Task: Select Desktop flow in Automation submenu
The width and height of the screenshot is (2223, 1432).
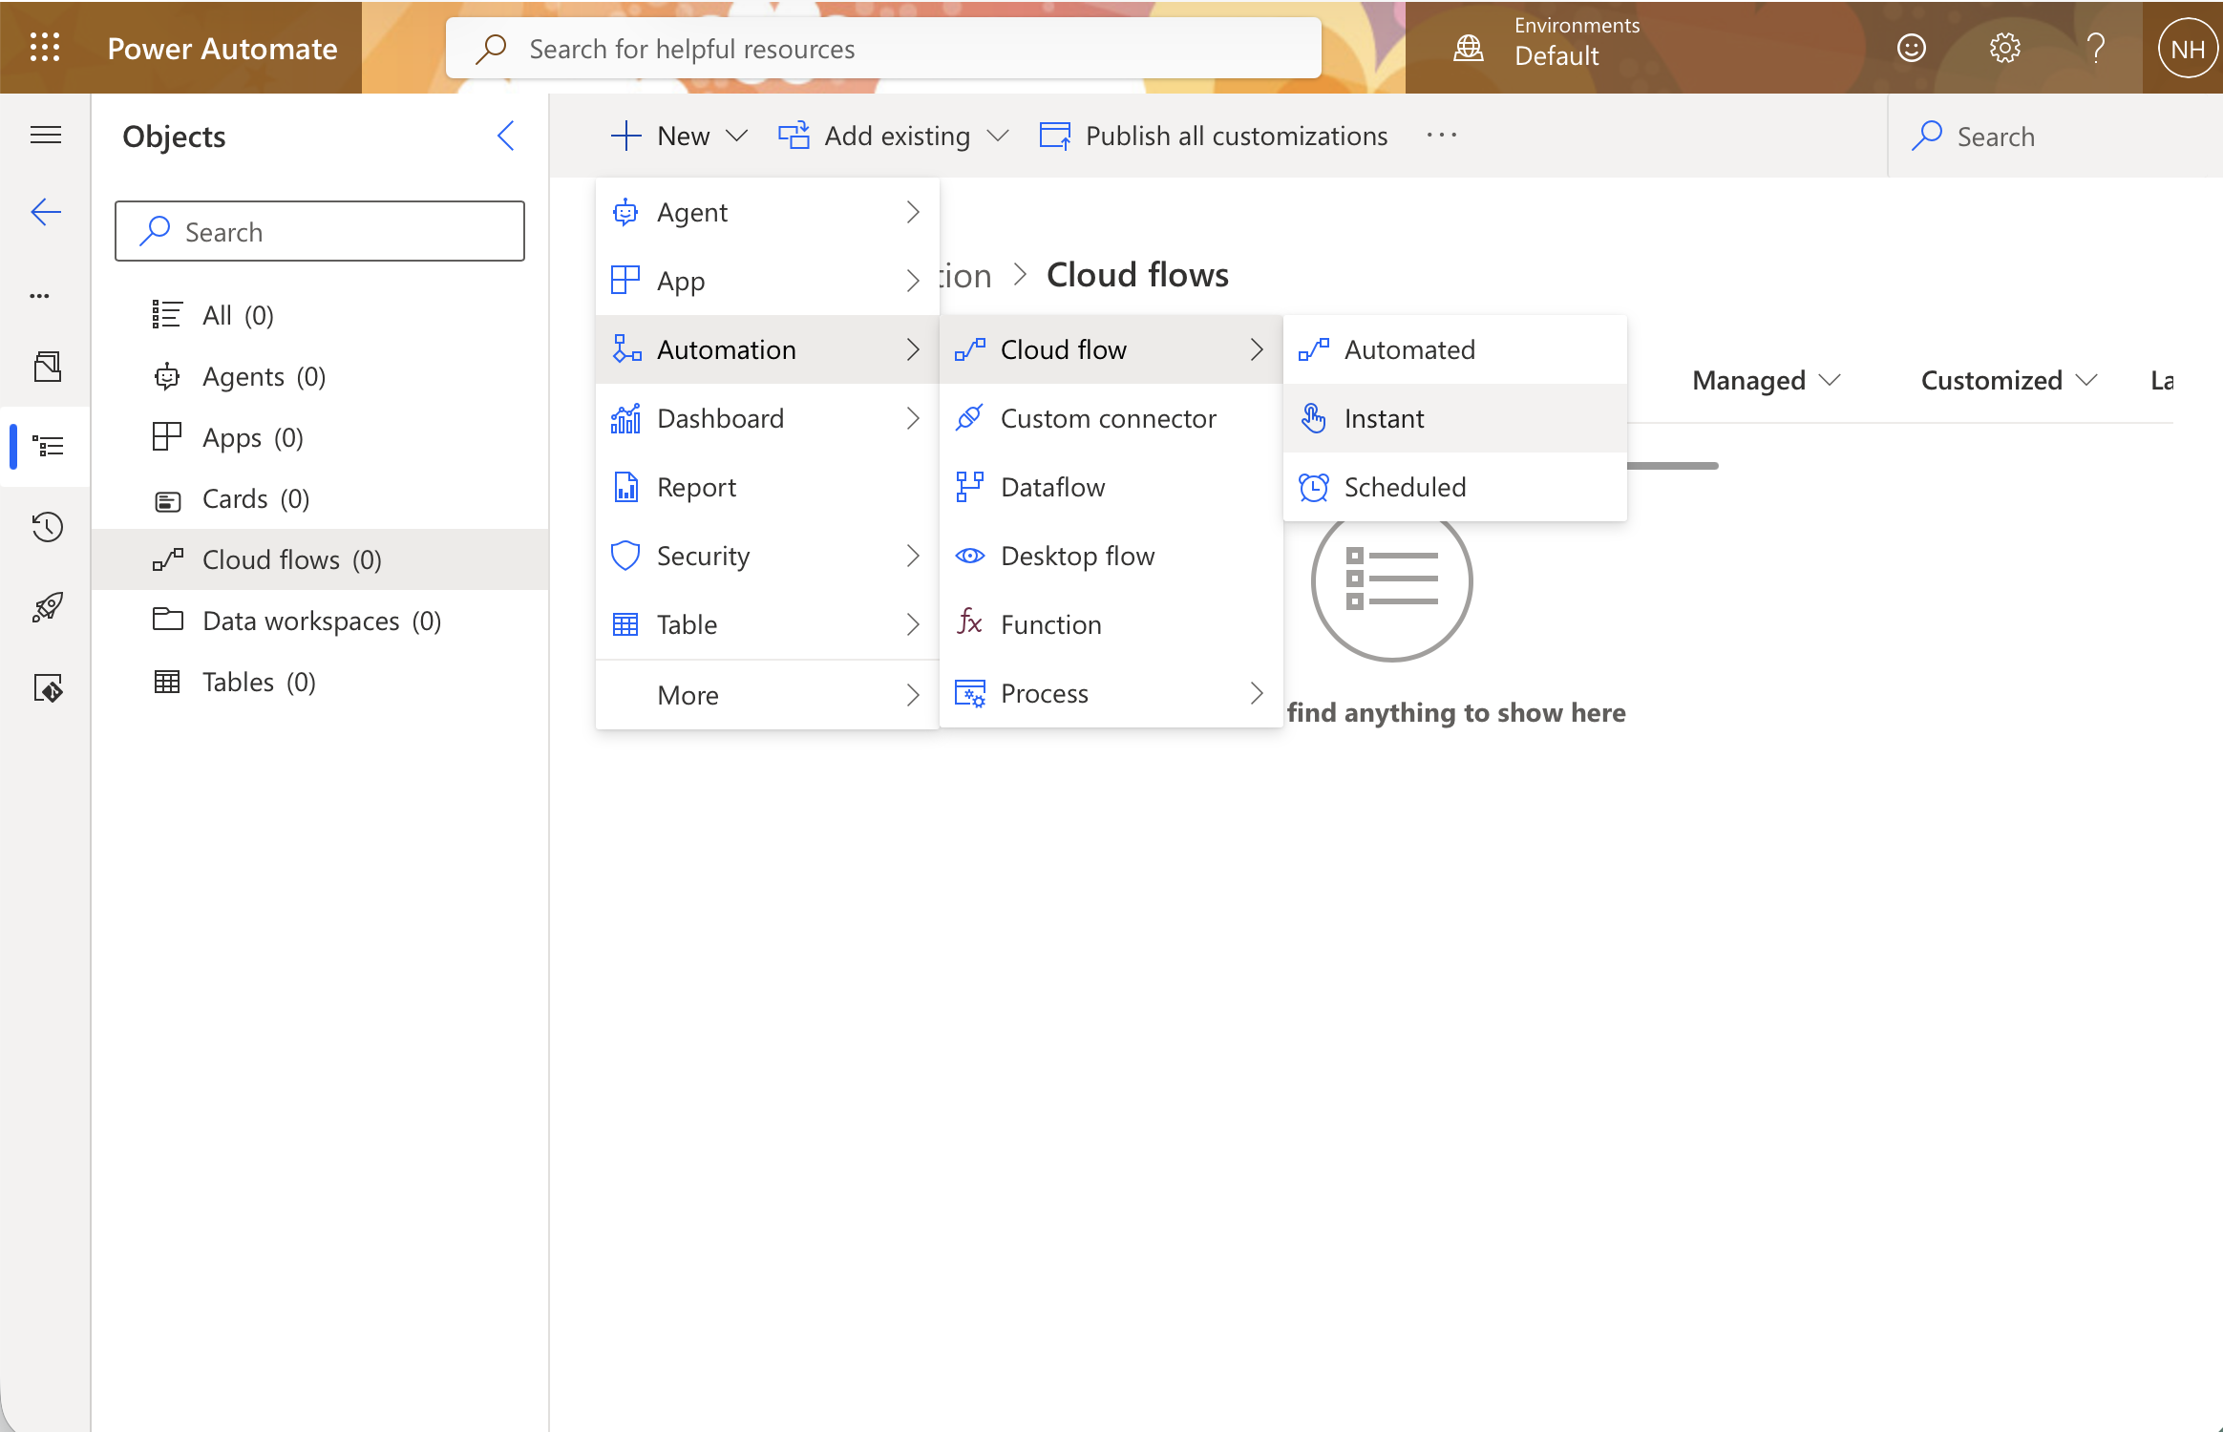Action: coord(1111,556)
